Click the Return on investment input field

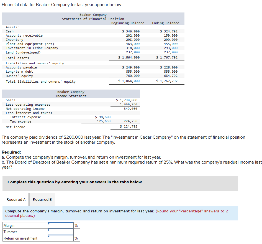click(60, 238)
